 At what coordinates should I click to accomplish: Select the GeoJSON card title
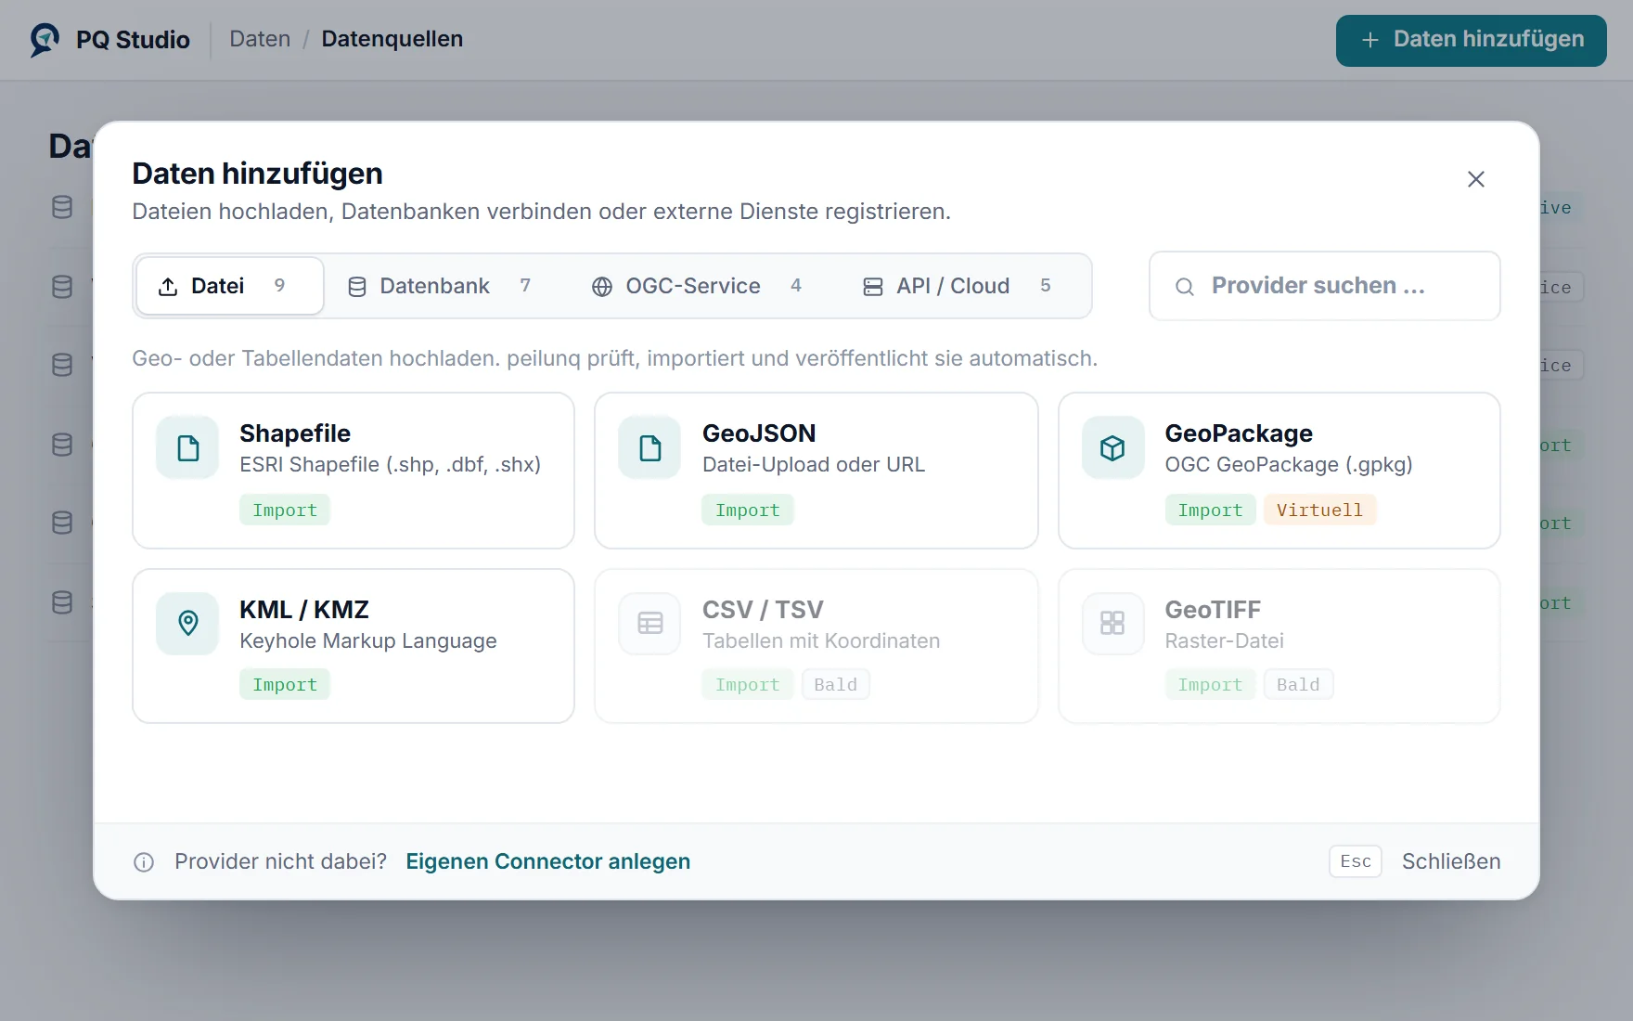click(x=759, y=433)
